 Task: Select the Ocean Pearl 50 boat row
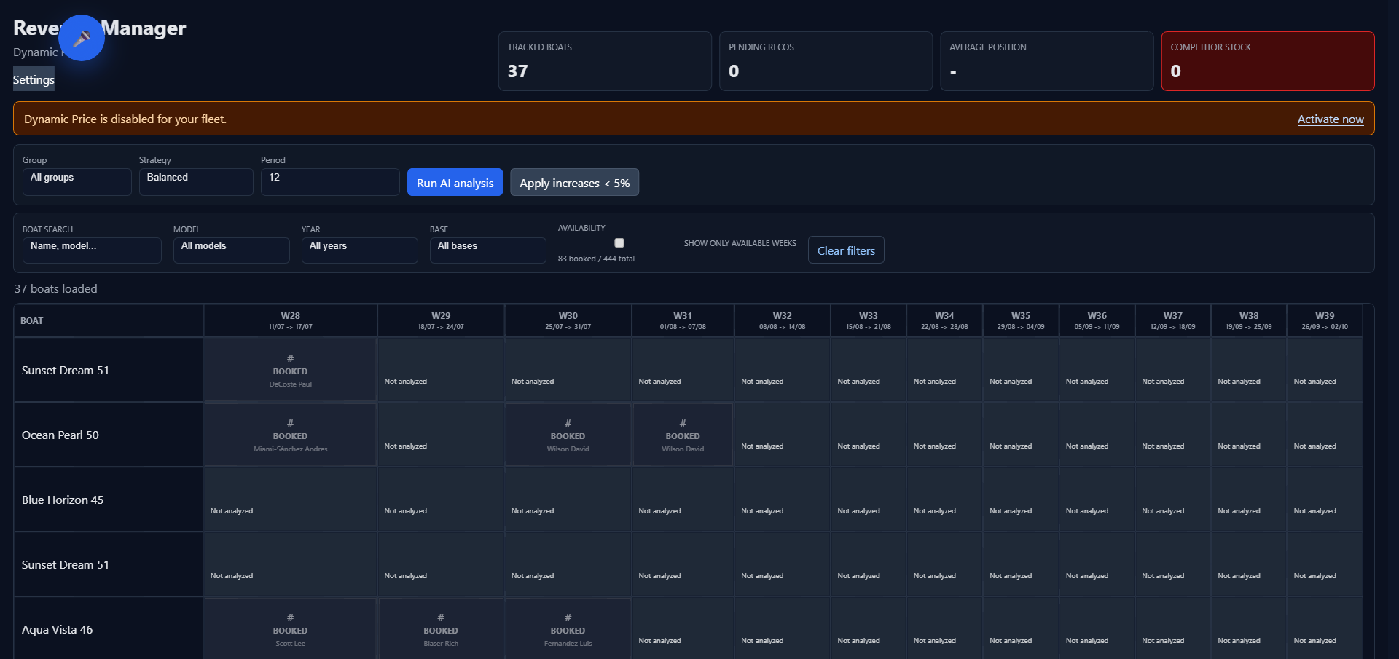pos(109,435)
